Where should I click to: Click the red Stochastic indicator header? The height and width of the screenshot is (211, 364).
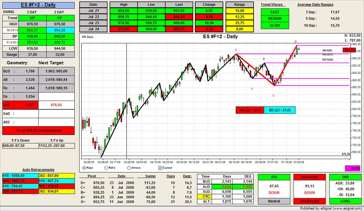tap(309, 177)
